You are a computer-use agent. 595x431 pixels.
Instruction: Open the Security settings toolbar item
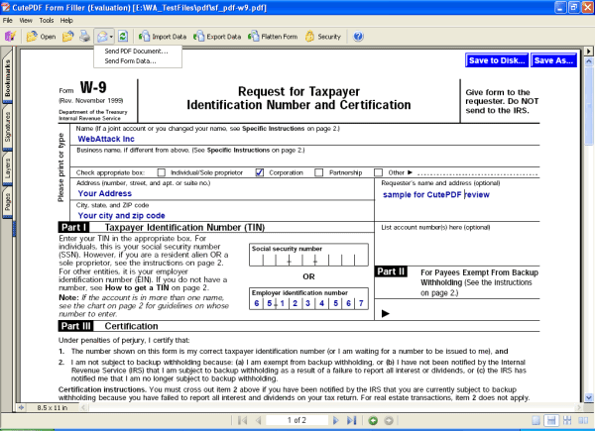tap(322, 36)
